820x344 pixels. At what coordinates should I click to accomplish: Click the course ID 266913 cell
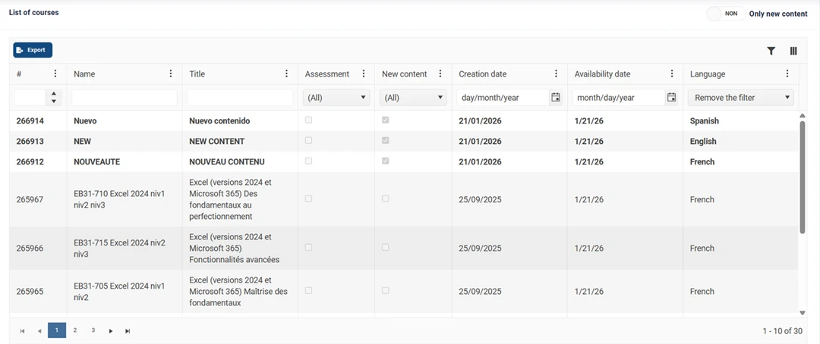point(38,142)
